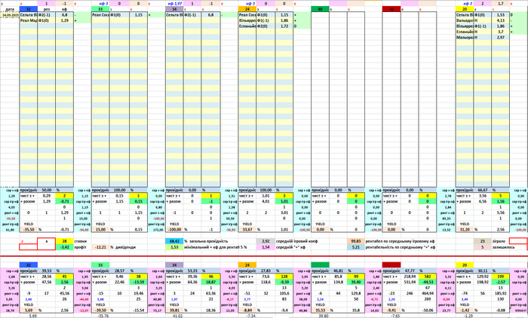528x318 pixels.
Task: Select the YIELD value -9,41
Action: tap(391, 310)
